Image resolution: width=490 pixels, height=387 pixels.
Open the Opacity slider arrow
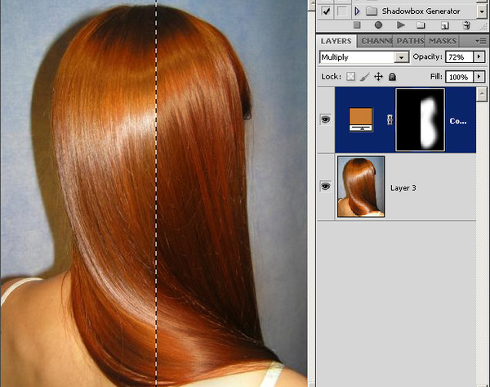point(479,57)
